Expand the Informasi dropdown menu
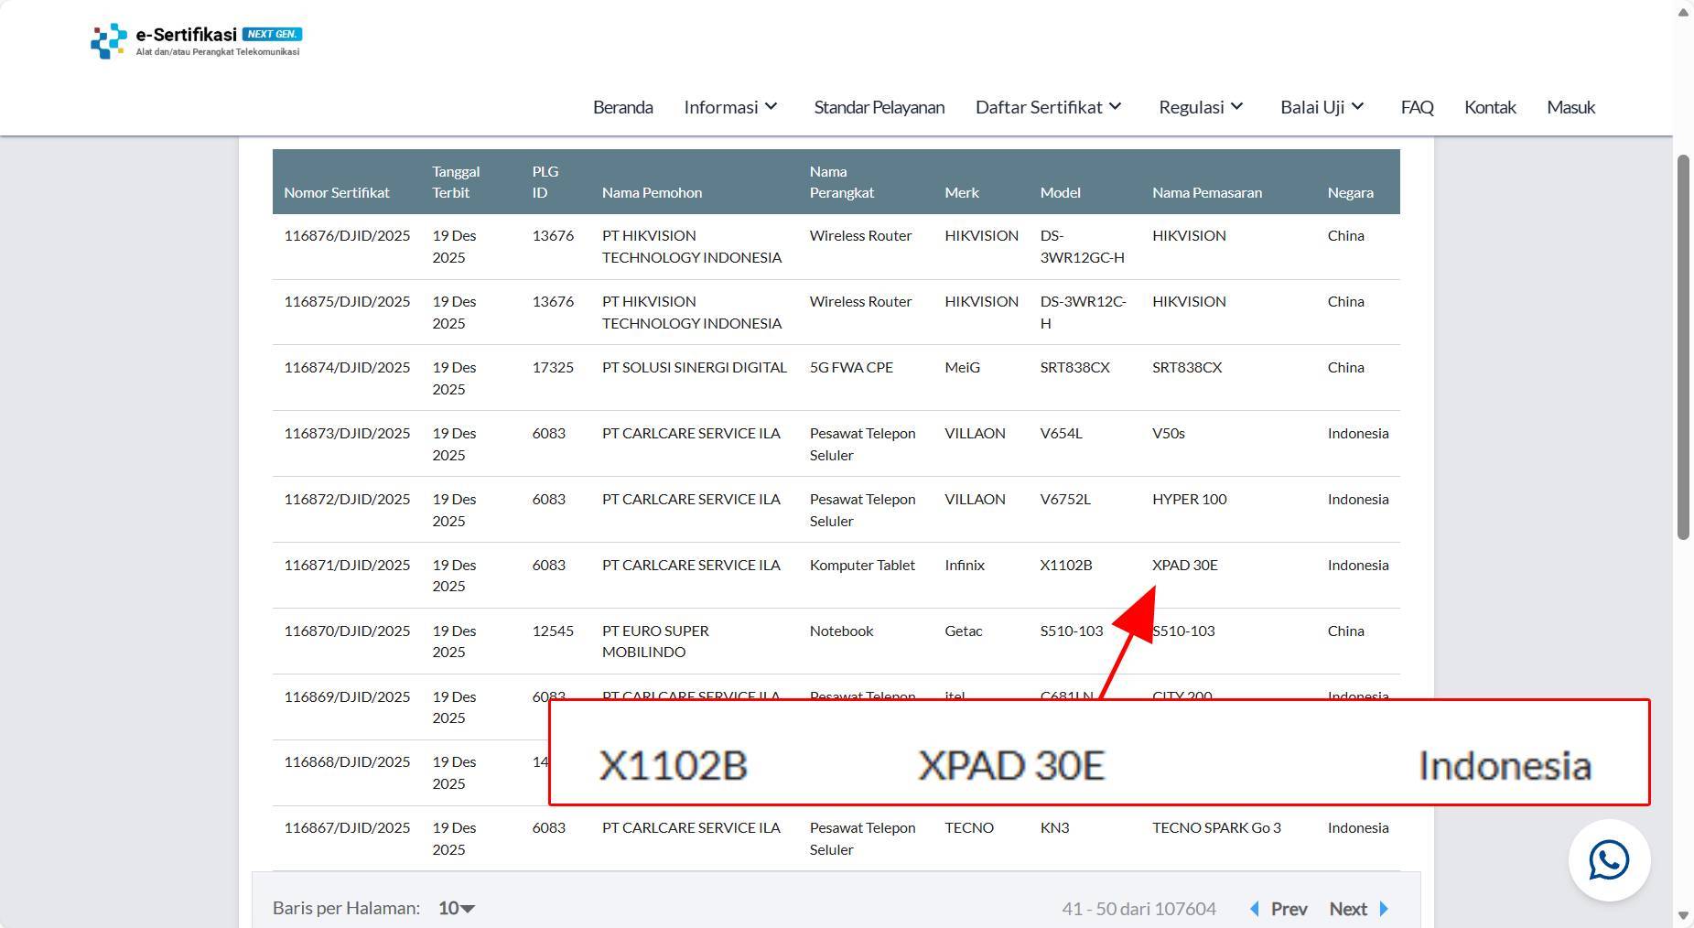Image resolution: width=1694 pixels, height=928 pixels. coord(730,107)
